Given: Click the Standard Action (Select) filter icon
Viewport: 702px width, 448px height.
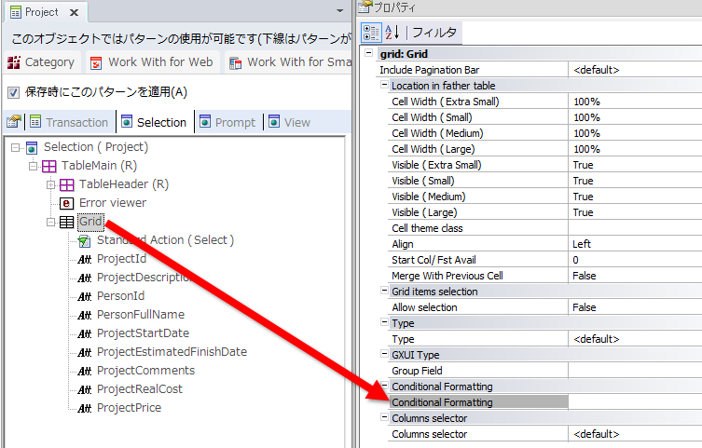Looking at the screenshot, I should [x=84, y=240].
